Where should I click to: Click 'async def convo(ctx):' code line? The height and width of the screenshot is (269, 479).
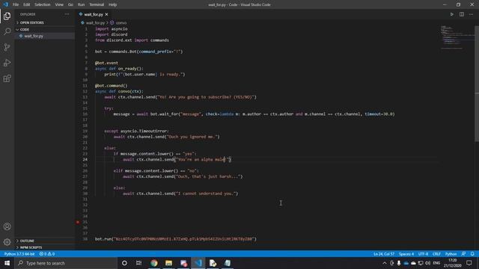coord(119,91)
